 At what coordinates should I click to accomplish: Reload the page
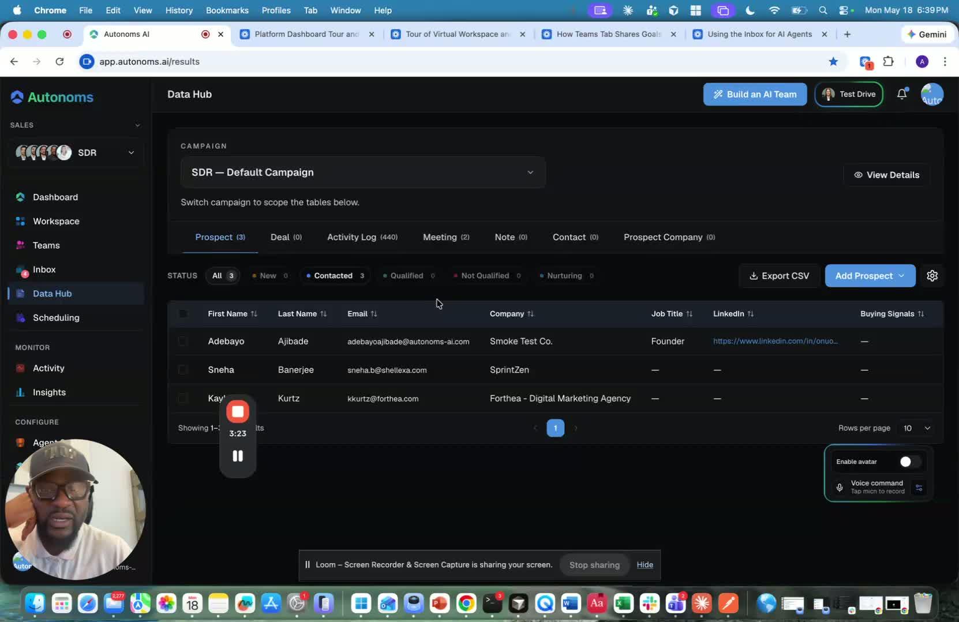(59, 61)
